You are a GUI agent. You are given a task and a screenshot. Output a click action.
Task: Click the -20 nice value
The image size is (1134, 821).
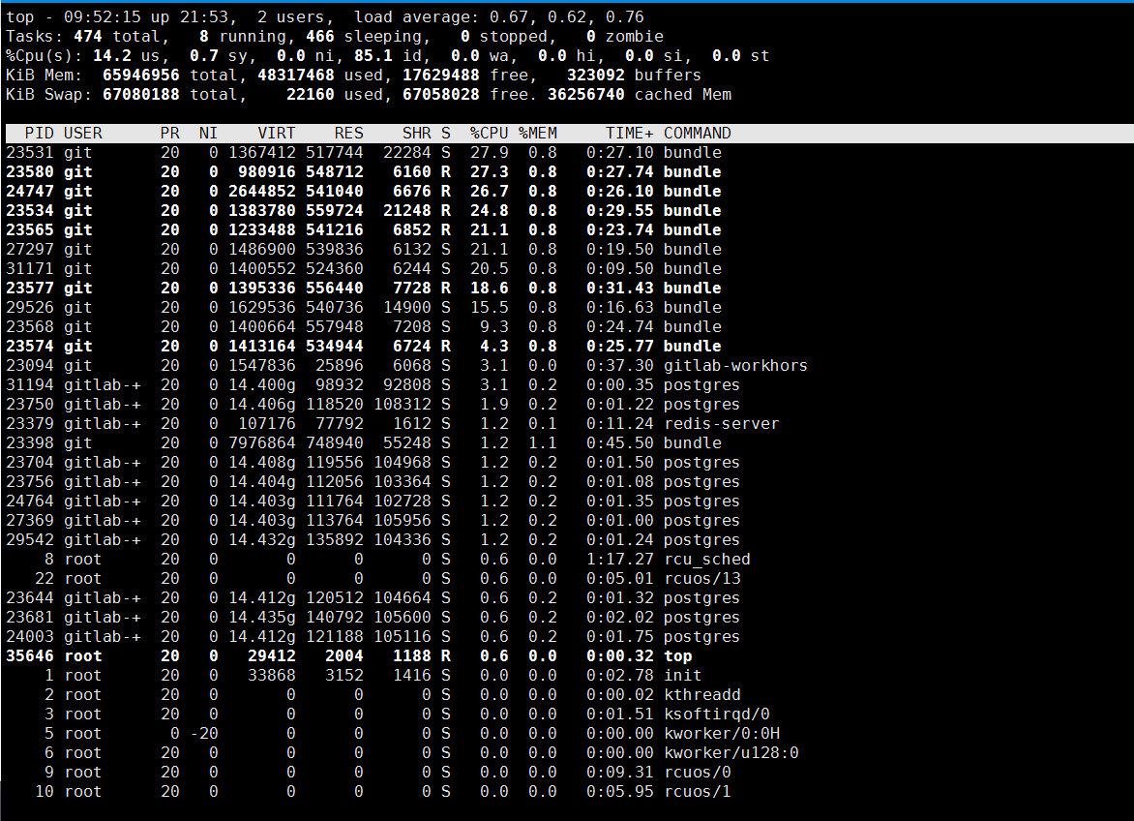pyautogui.click(x=204, y=734)
